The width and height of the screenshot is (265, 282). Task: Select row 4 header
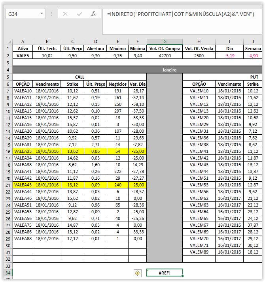8,70
